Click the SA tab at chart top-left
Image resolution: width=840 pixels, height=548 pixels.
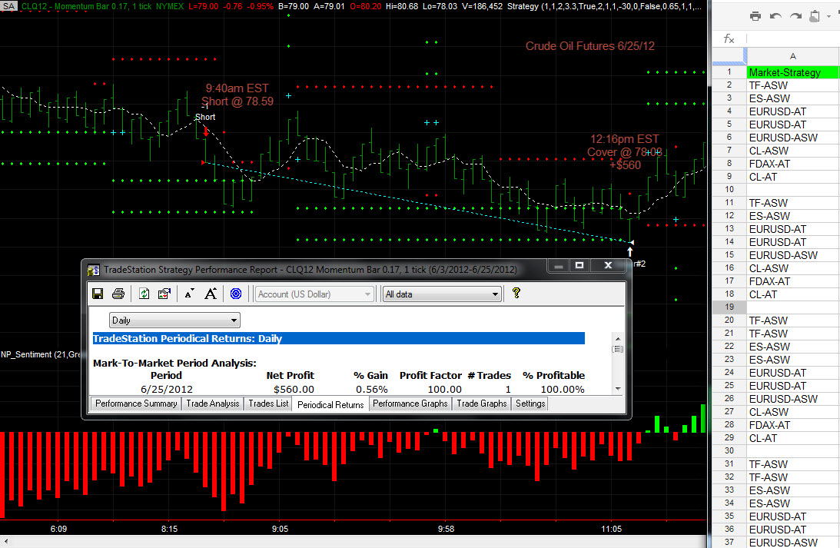[x=9, y=6]
